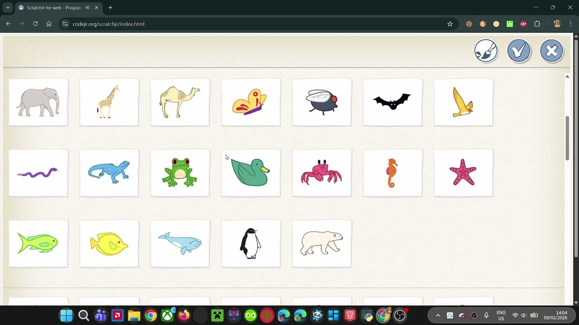View site information for codejr.org
The height and width of the screenshot is (325, 579).
[65, 24]
